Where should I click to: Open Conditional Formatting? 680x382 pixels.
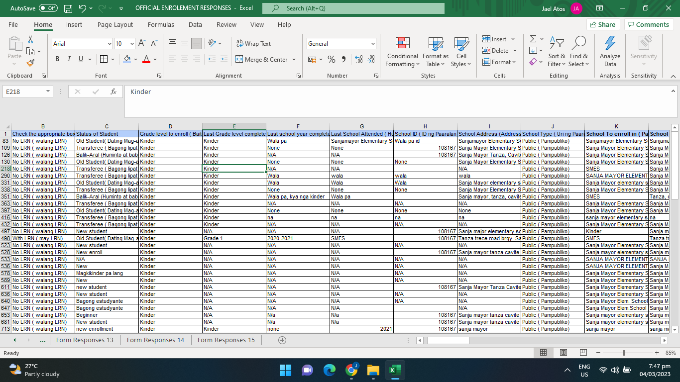(403, 52)
